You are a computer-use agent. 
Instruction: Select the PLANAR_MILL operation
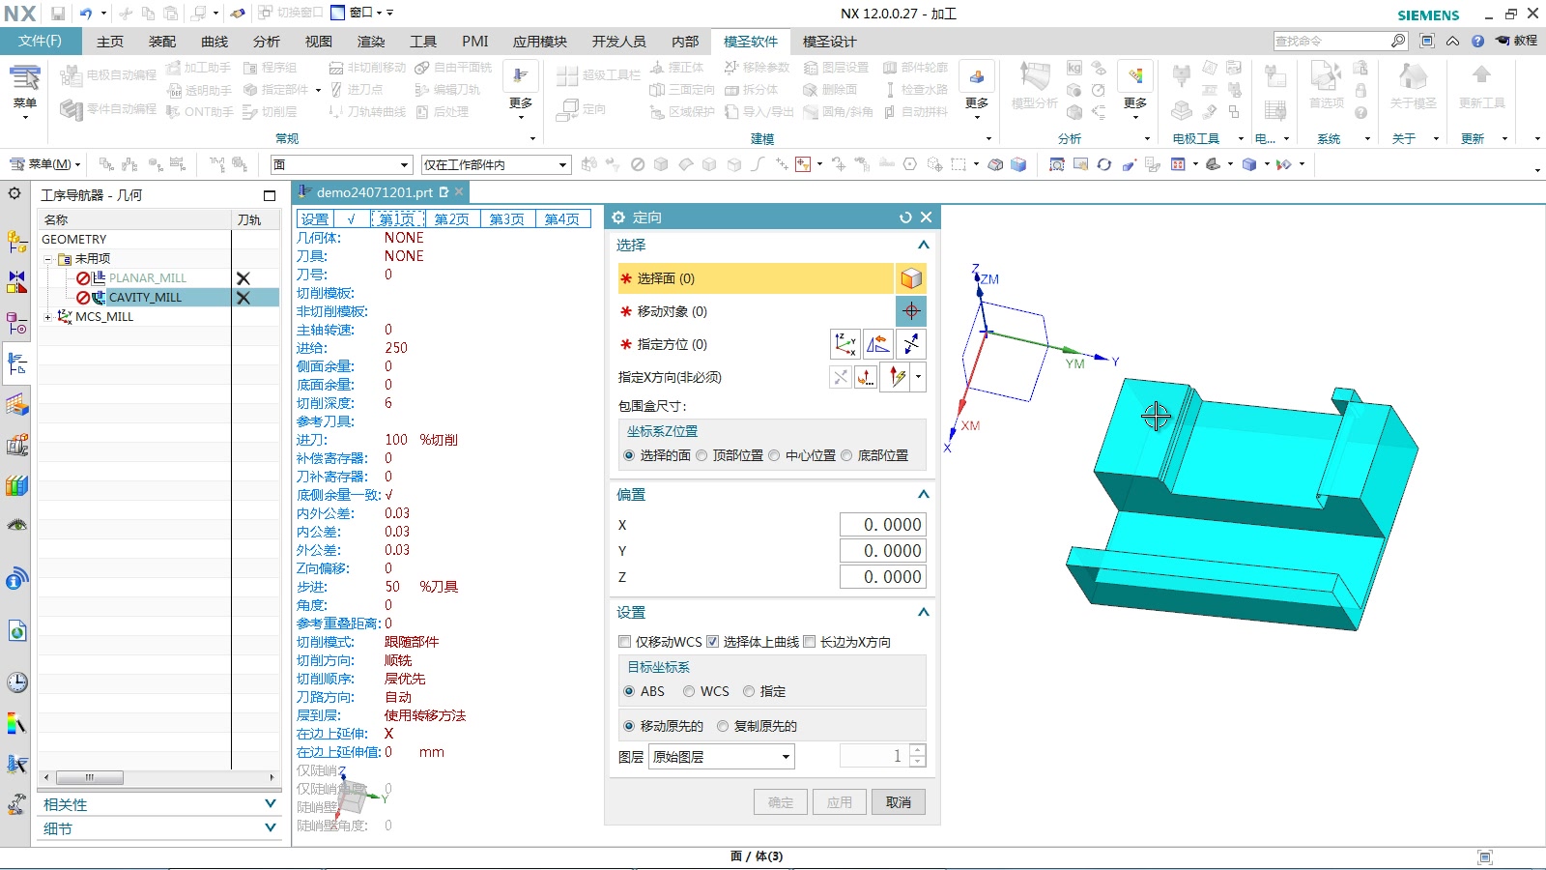coord(147,277)
